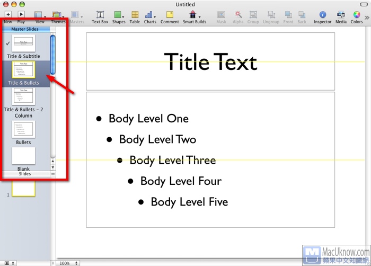Show more toolbar items chevron
The image size is (371, 266).
pos(367,17)
